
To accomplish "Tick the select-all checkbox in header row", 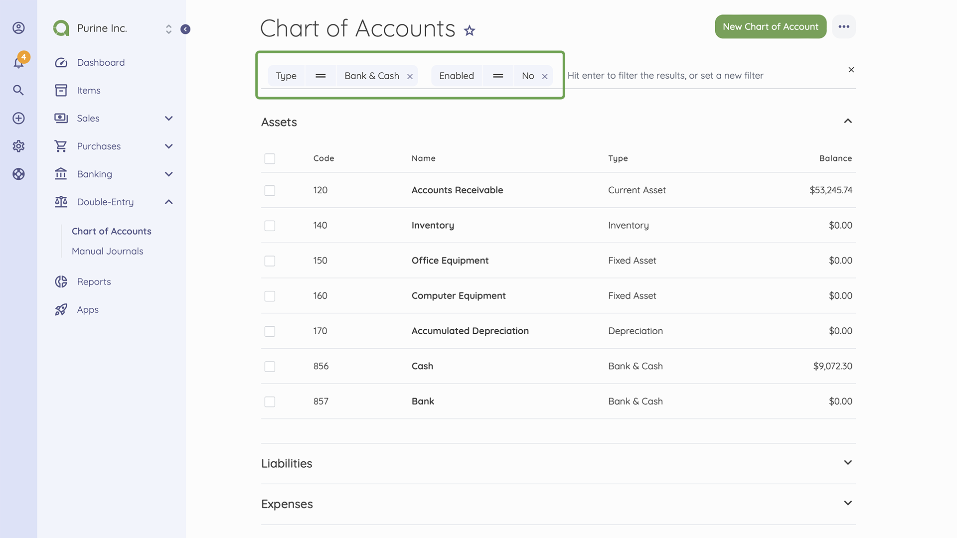I will (x=270, y=158).
